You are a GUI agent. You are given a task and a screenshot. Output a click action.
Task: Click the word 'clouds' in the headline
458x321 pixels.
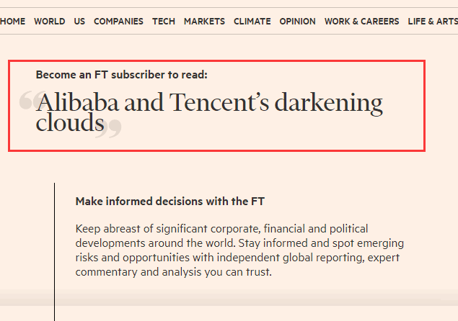70,122
